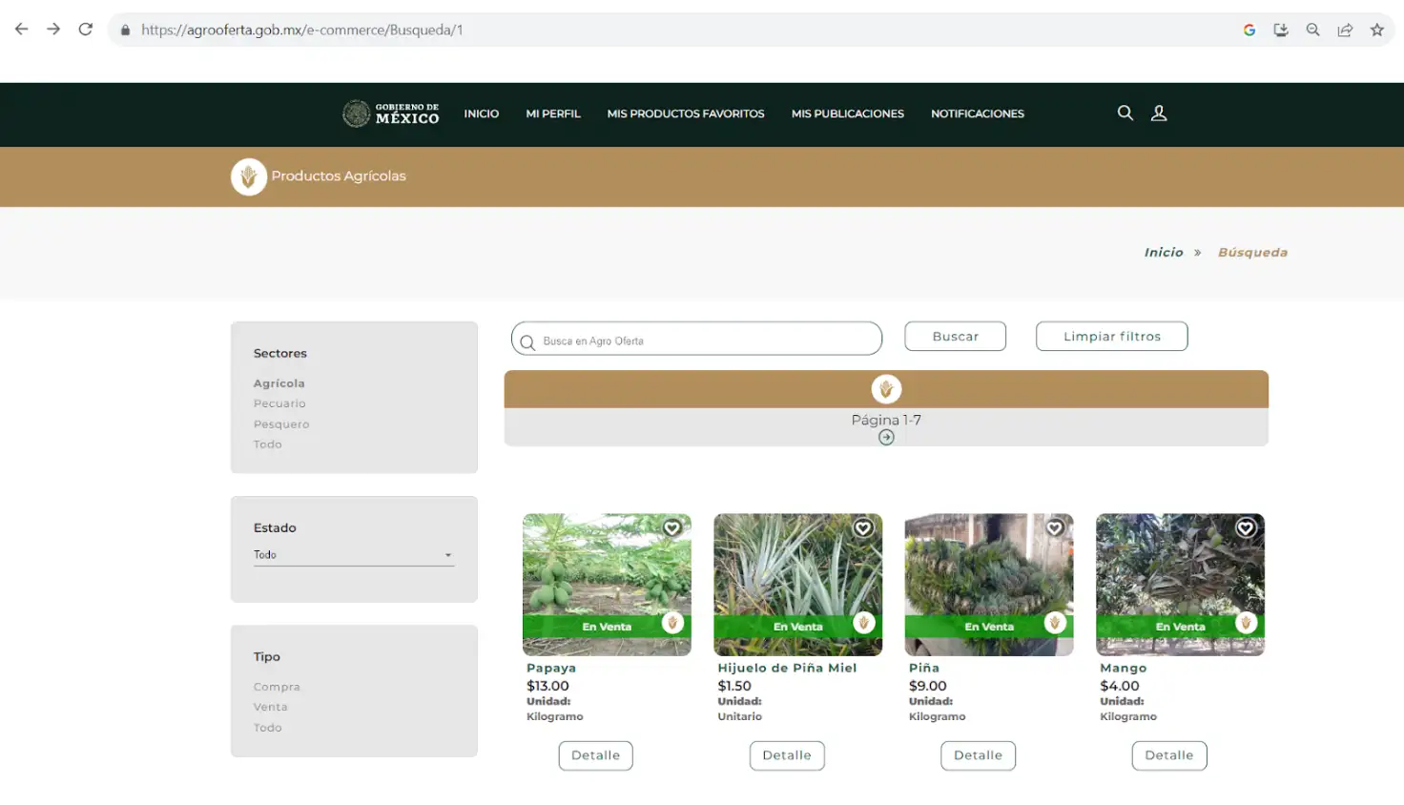Open the Estado dropdown set to Todo
This screenshot has width=1404, height=805.
point(354,554)
